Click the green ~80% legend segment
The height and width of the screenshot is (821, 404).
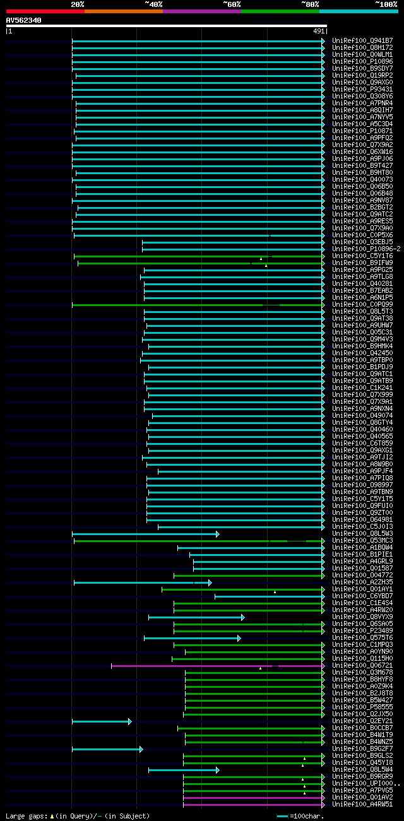tap(280, 11)
